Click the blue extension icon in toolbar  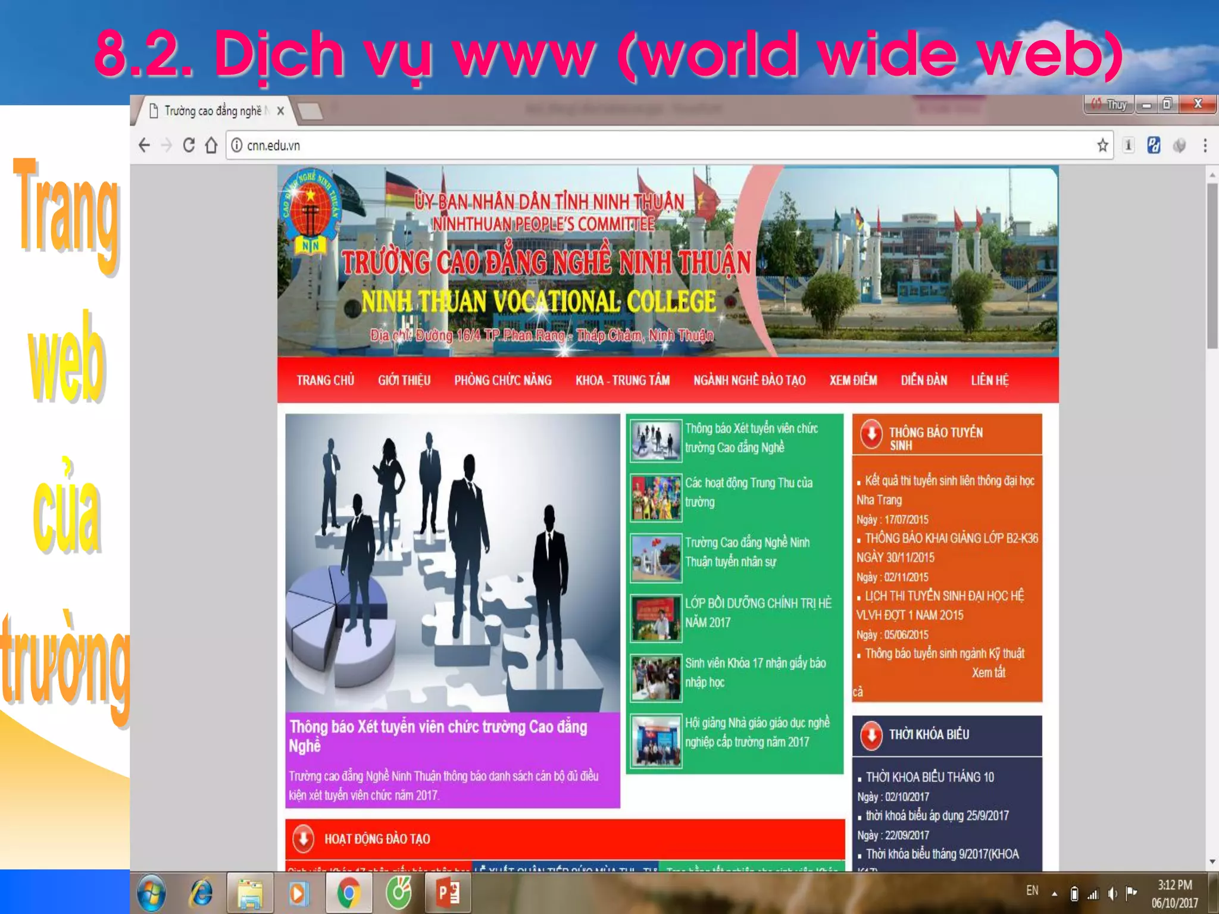point(1154,145)
